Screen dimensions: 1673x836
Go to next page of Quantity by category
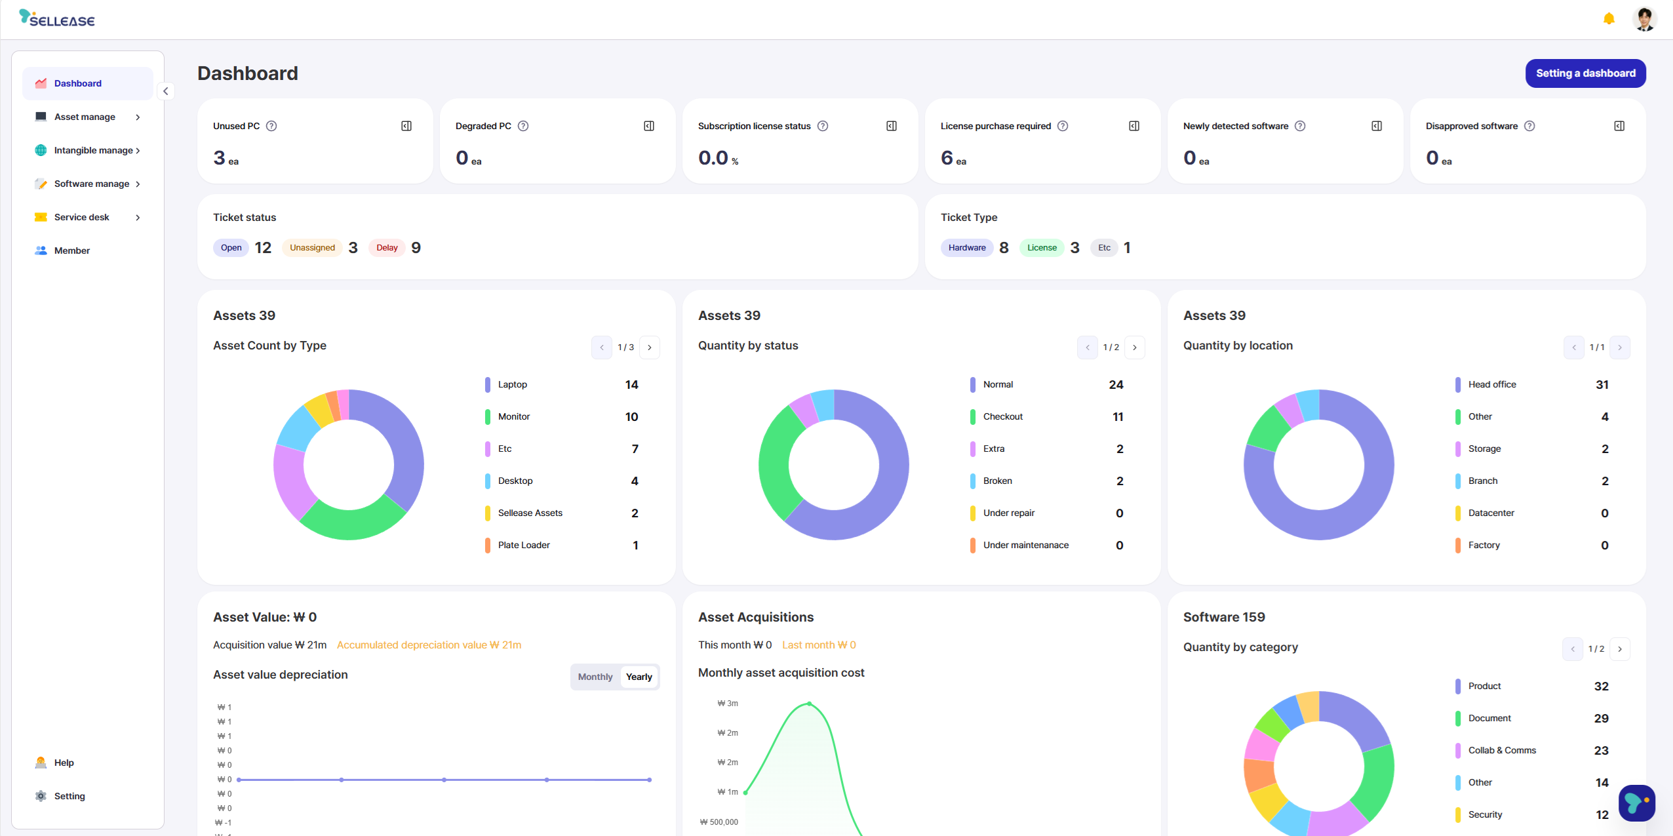click(x=1620, y=649)
